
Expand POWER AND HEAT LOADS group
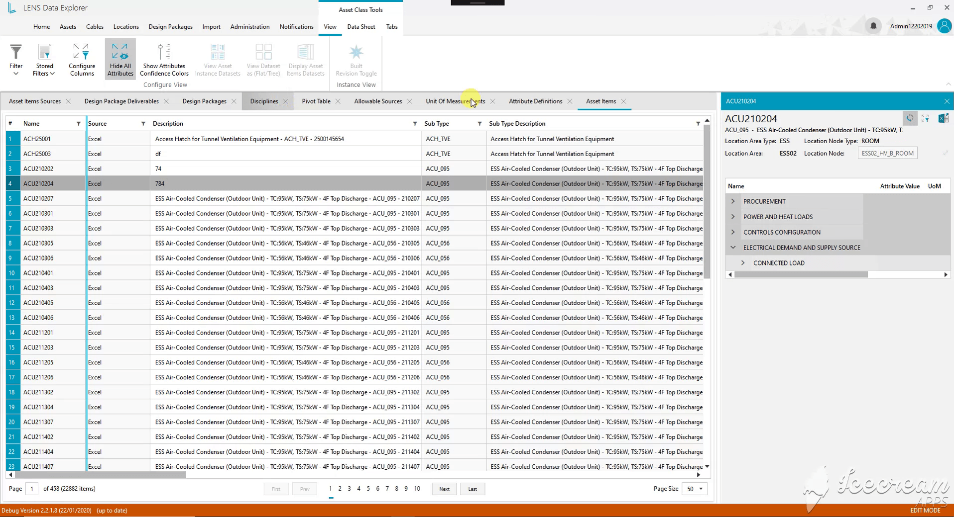coord(733,217)
